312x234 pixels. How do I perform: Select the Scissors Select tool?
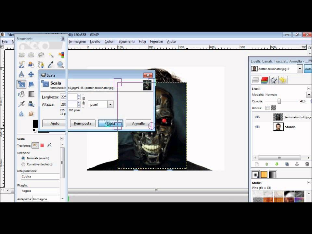(21, 64)
